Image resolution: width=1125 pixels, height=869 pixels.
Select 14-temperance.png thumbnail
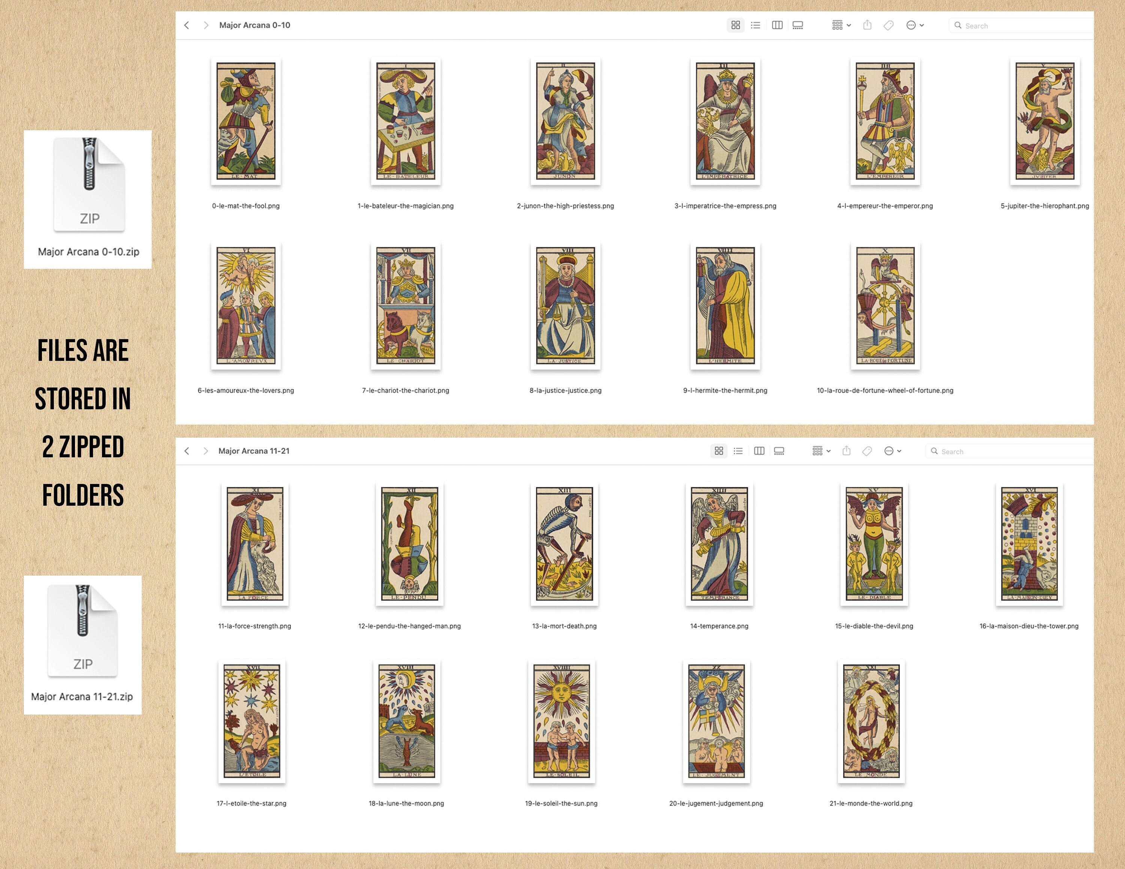point(719,544)
